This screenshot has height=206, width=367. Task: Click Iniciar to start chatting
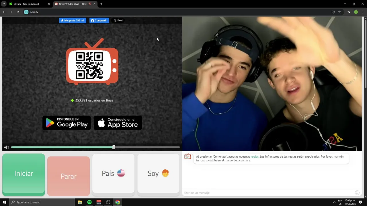pos(24,175)
